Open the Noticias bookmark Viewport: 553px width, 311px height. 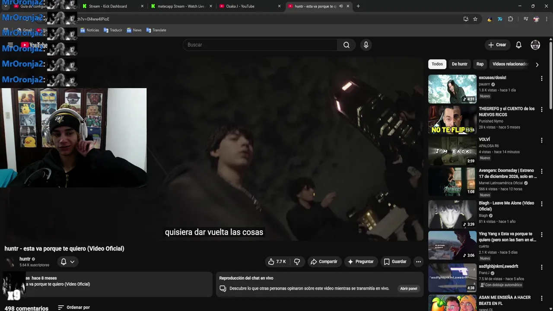point(89,30)
